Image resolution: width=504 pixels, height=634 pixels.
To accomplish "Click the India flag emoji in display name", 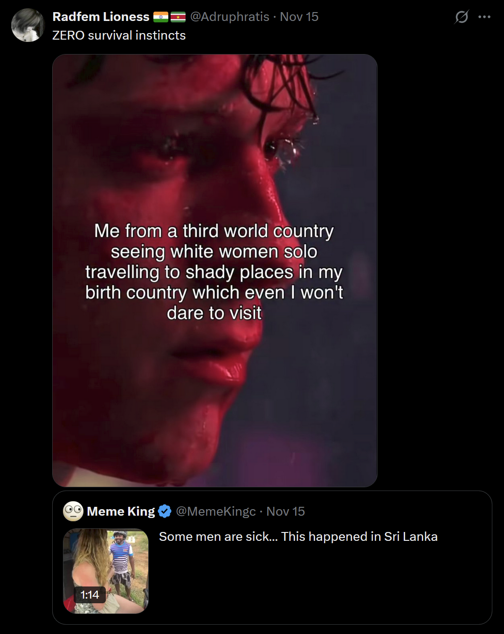I will tap(161, 17).
